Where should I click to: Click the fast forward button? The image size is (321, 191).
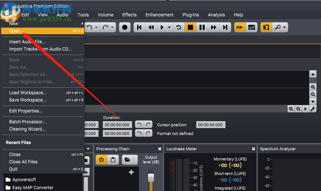click(x=213, y=27)
